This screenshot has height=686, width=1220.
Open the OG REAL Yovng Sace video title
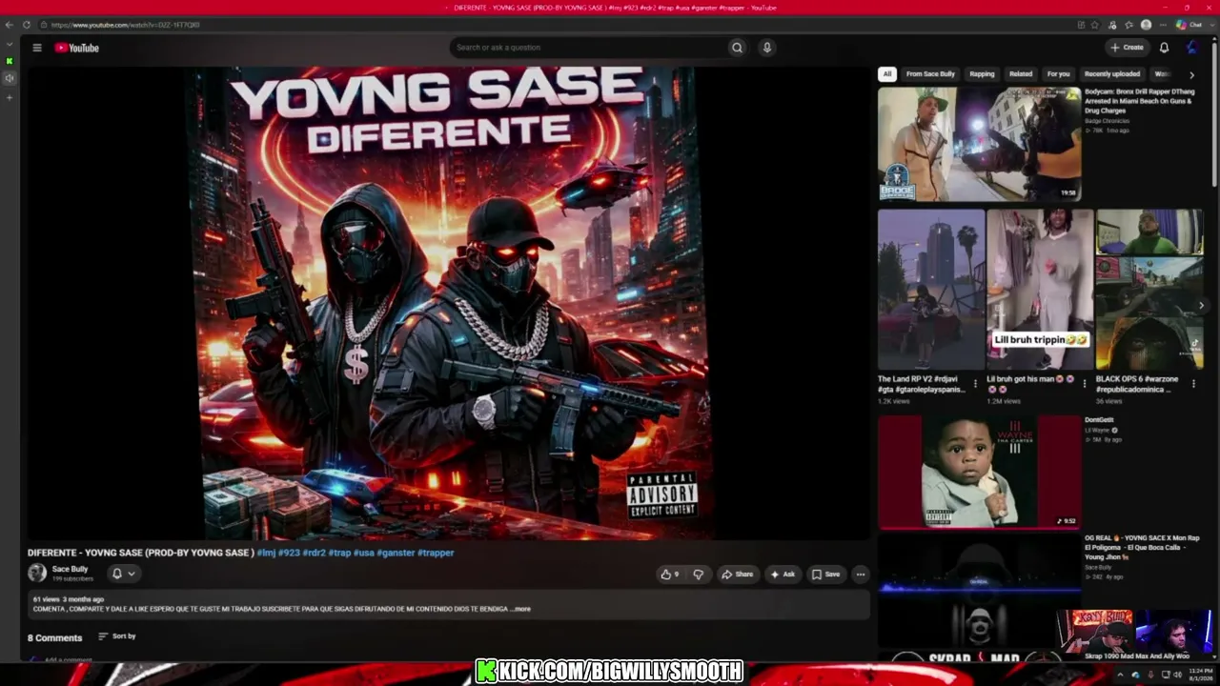[1140, 548]
